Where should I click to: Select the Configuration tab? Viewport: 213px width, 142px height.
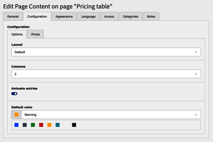point(37,17)
